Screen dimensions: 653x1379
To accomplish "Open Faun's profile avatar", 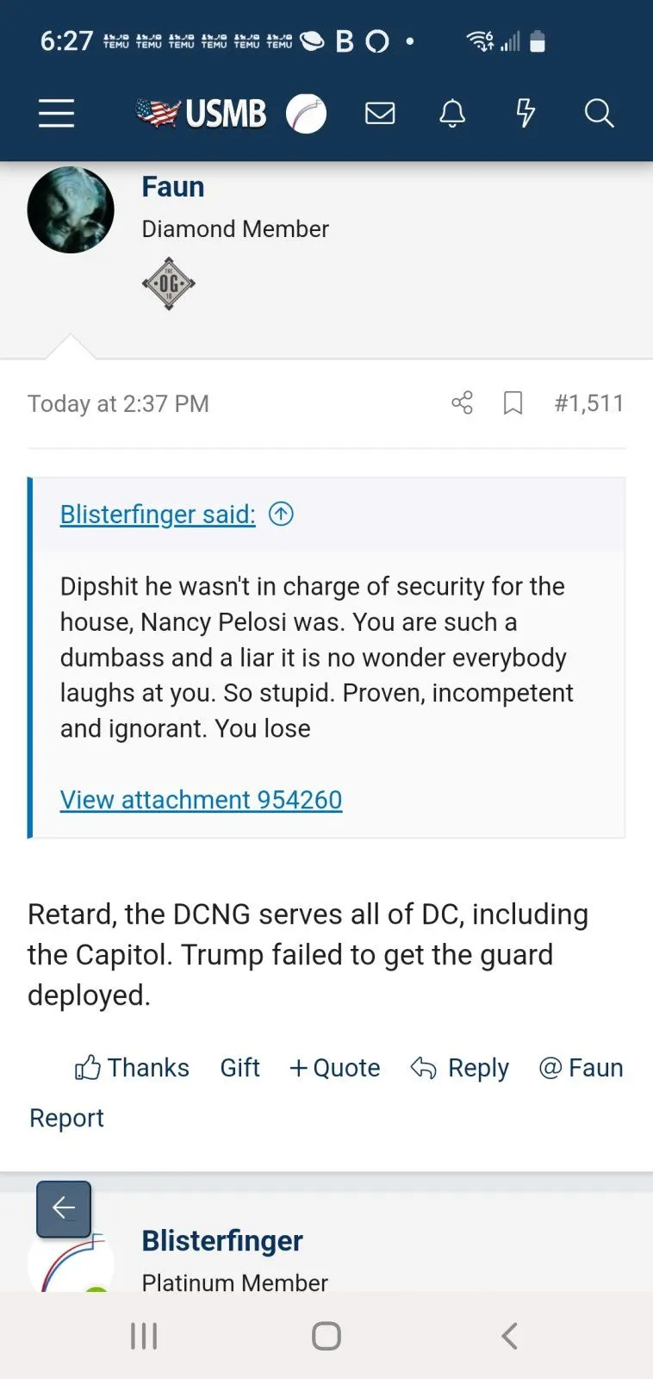I will (71, 209).
